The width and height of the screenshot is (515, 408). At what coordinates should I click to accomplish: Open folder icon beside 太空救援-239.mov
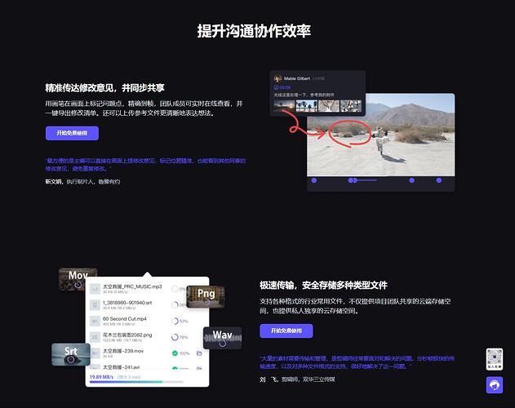point(200,353)
